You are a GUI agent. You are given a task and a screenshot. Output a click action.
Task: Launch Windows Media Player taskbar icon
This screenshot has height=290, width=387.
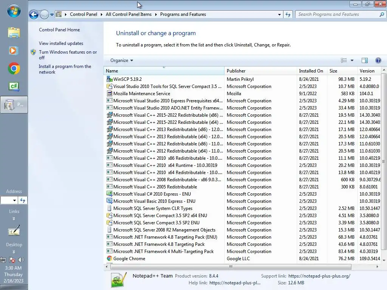(13, 51)
